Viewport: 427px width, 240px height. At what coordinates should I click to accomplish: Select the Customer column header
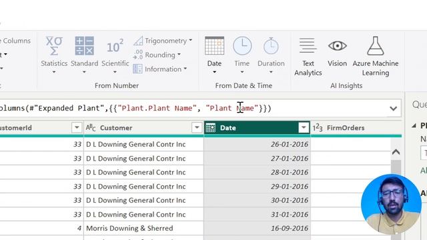[x=144, y=127]
